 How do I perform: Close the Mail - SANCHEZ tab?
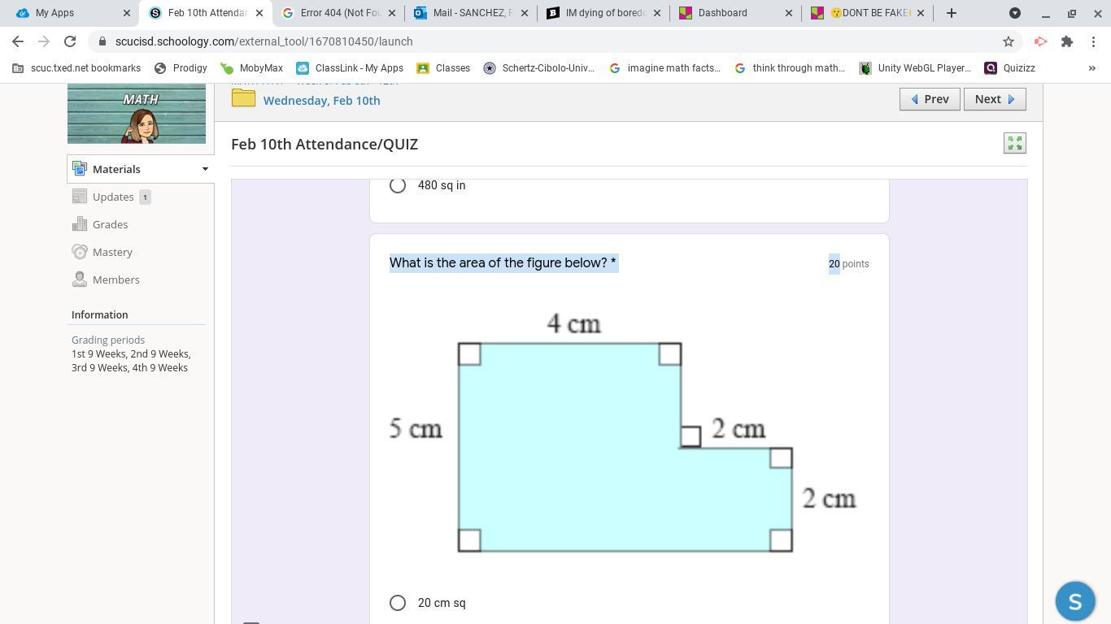tap(524, 13)
